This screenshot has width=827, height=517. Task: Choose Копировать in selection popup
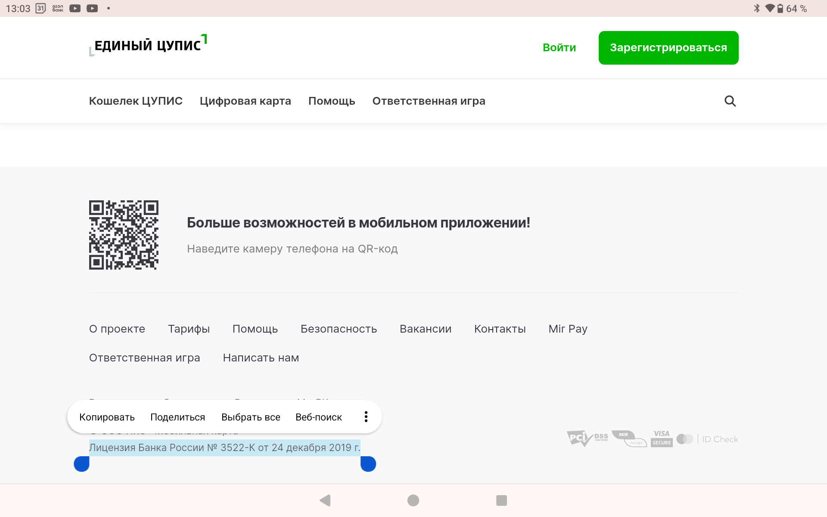[x=107, y=417]
